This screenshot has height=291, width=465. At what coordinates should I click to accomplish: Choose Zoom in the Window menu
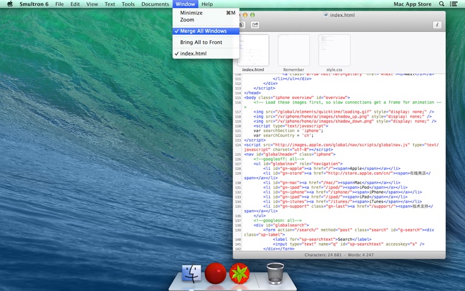[206, 20]
